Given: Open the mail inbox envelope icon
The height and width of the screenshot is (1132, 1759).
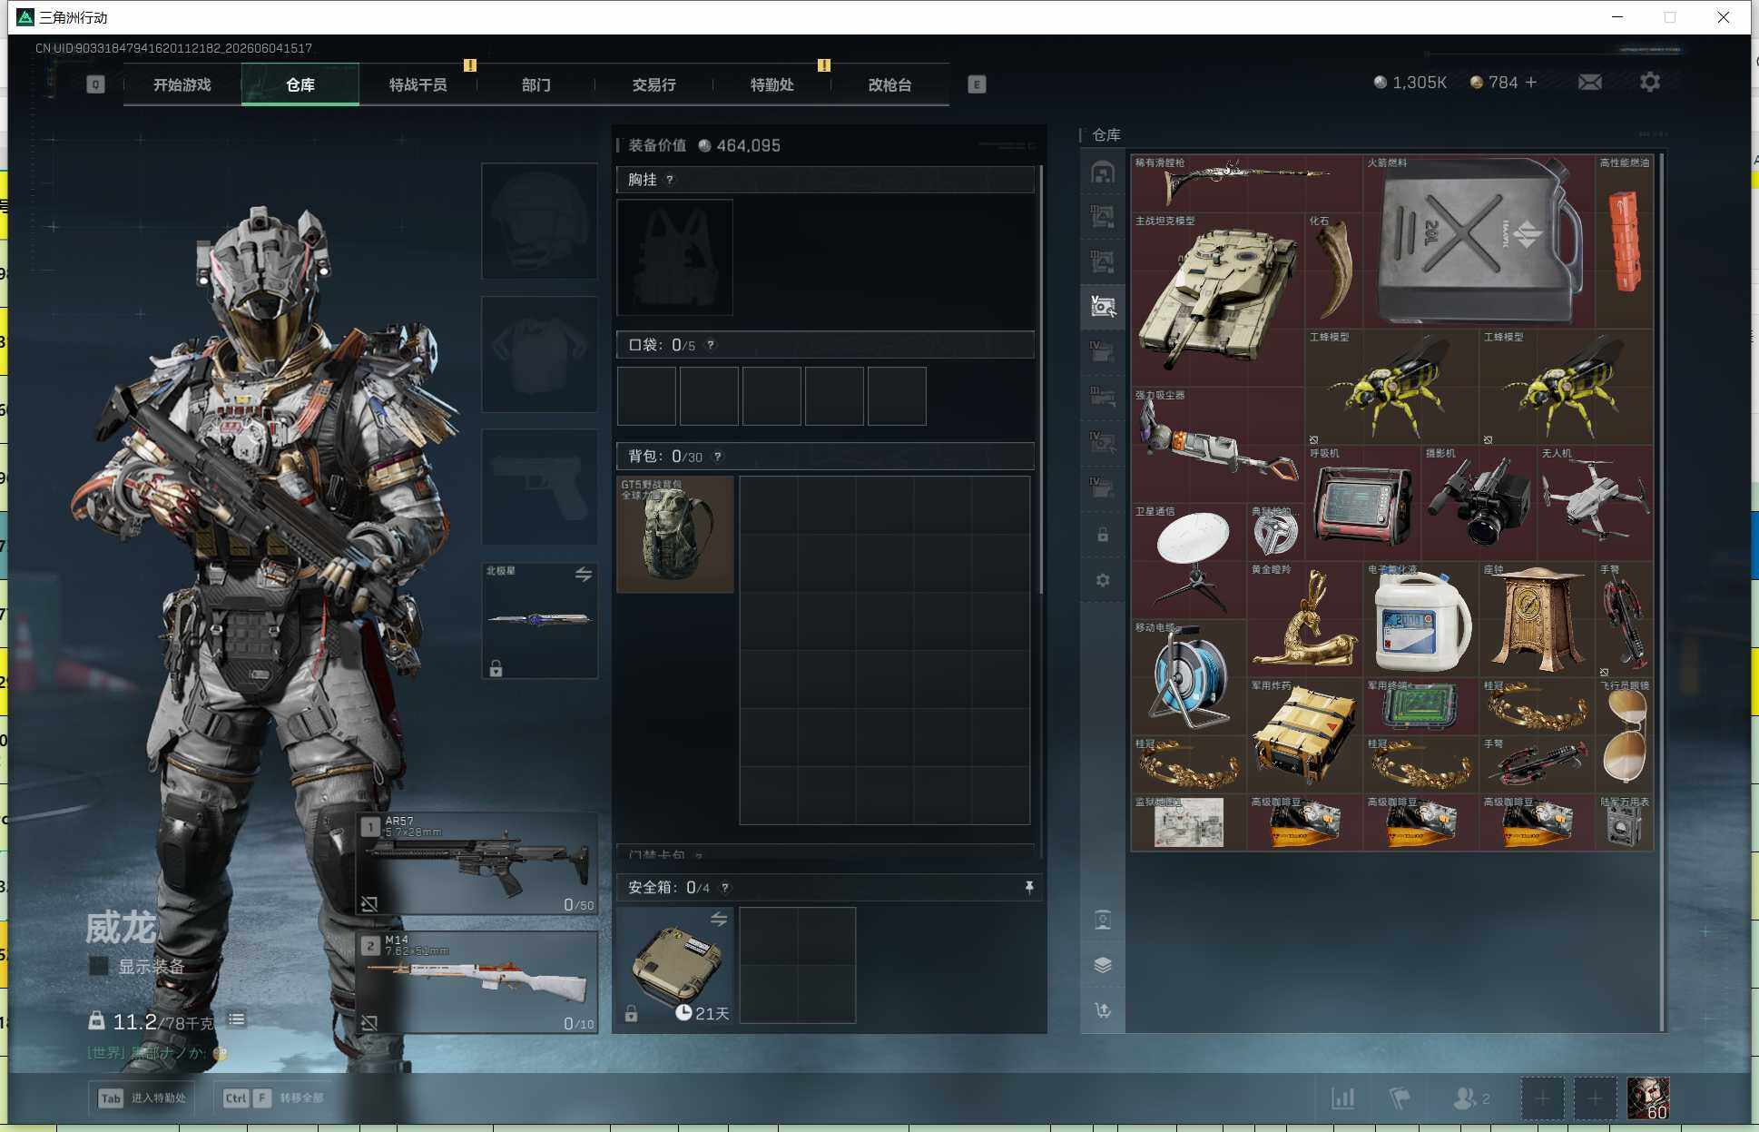Looking at the screenshot, I should pyautogui.click(x=1589, y=83).
